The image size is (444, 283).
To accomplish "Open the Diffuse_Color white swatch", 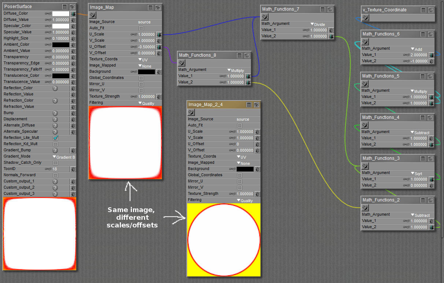I will [61, 14].
